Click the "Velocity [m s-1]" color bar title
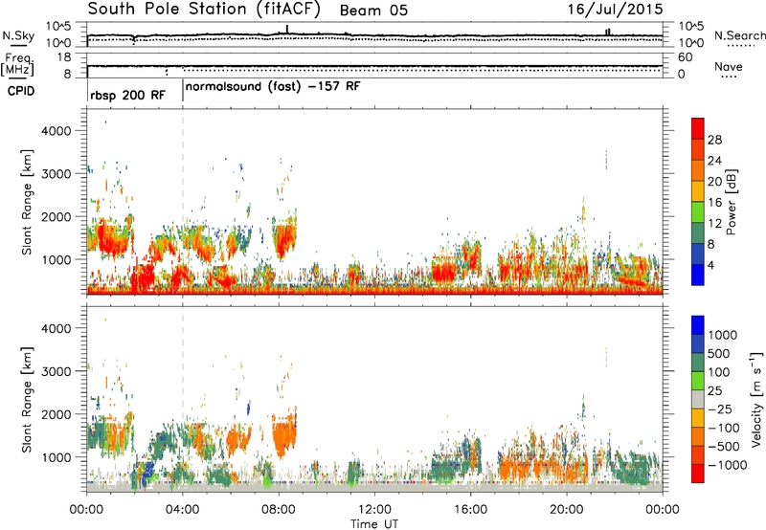This screenshot has height=530, width=766. (755, 400)
